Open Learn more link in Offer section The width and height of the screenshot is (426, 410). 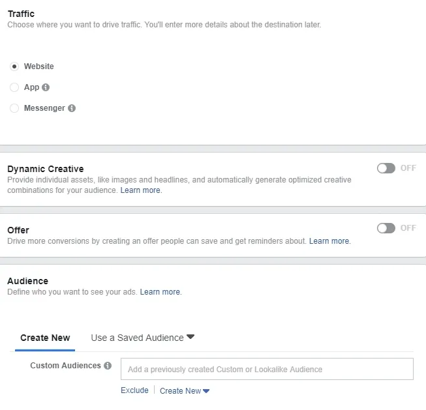tap(329, 241)
